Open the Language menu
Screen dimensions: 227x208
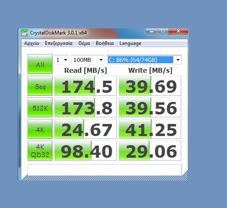click(130, 43)
